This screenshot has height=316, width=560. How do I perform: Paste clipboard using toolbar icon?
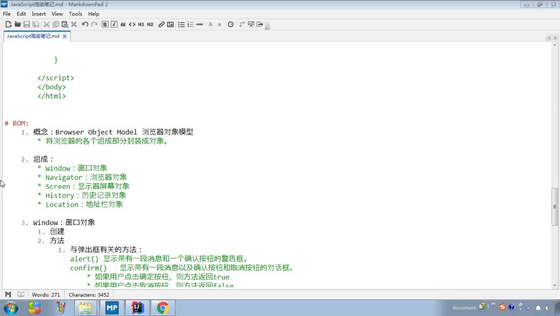(x=64, y=24)
